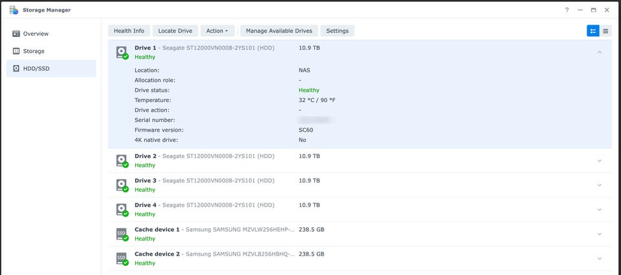Collapse Drive 1 details chevron
Screen dimensions: 621x275
click(600, 52)
